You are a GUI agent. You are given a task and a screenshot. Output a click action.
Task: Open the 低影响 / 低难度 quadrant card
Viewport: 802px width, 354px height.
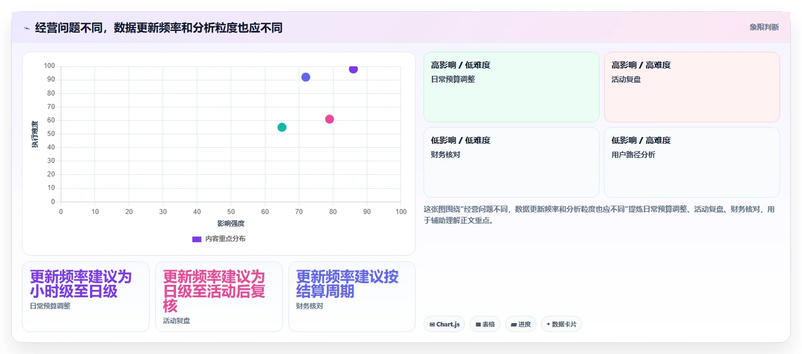tap(511, 162)
